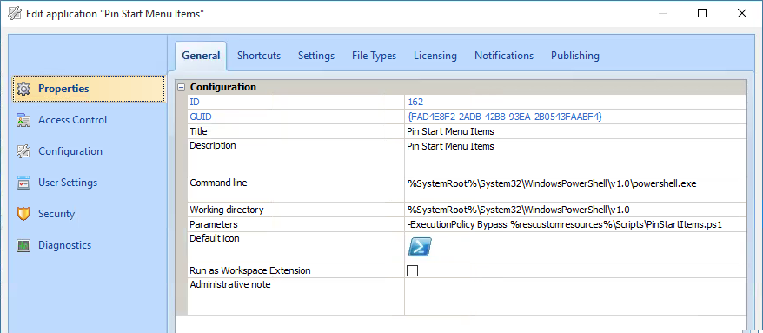Click the User Settings icon in sidebar

coord(23,183)
